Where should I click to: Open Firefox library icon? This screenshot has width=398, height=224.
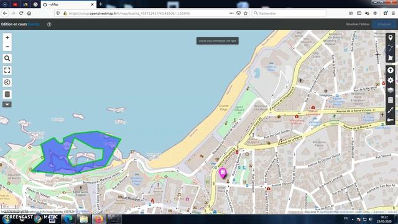click(351, 13)
